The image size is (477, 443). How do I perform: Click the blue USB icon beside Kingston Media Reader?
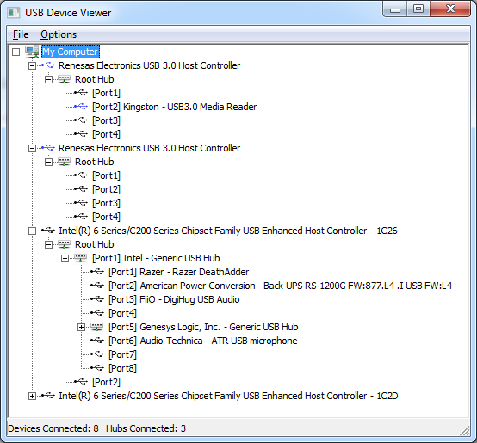pyautogui.click(x=81, y=107)
